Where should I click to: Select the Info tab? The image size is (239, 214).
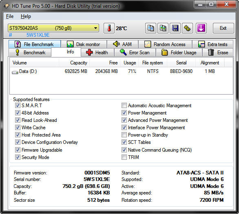click(66, 52)
